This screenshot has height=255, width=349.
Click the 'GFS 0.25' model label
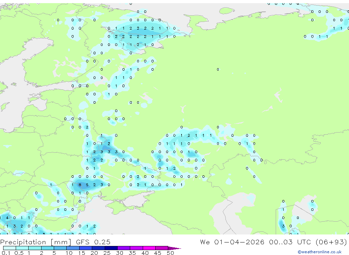(x=93, y=242)
